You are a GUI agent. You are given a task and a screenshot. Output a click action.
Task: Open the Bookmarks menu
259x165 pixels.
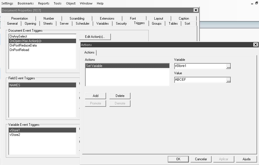pyautogui.click(x=26, y=3)
